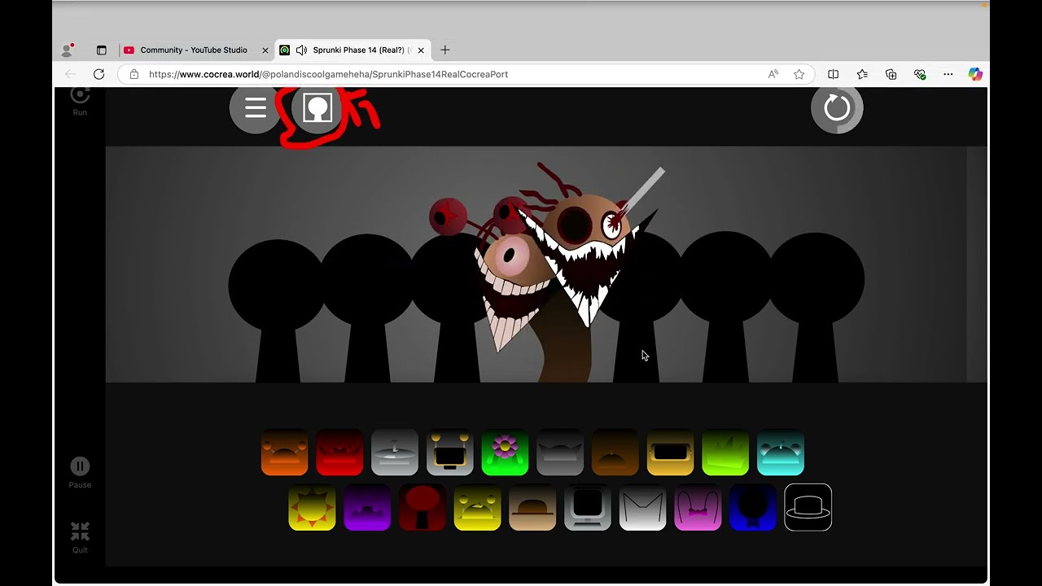The image size is (1042, 586).
Task: Choose the pink bow tie icon
Action: click(698, 508)
